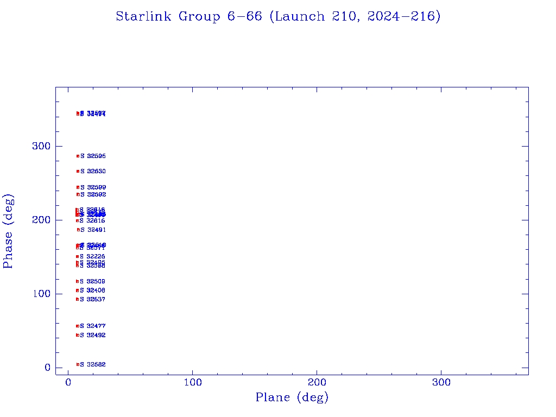
Task: Select data label 'S 32595'
Action: [93, 156]
